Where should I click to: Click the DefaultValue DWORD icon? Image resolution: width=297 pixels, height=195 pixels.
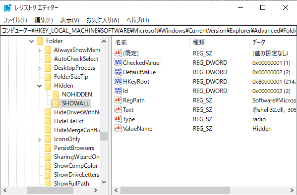(x=118, y=72)
